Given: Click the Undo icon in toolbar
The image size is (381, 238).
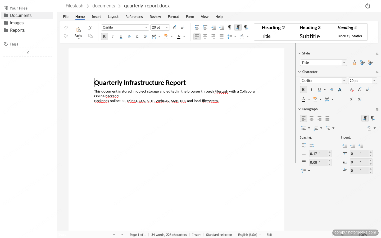Looking at the screenshot, I should coord(66,28).
